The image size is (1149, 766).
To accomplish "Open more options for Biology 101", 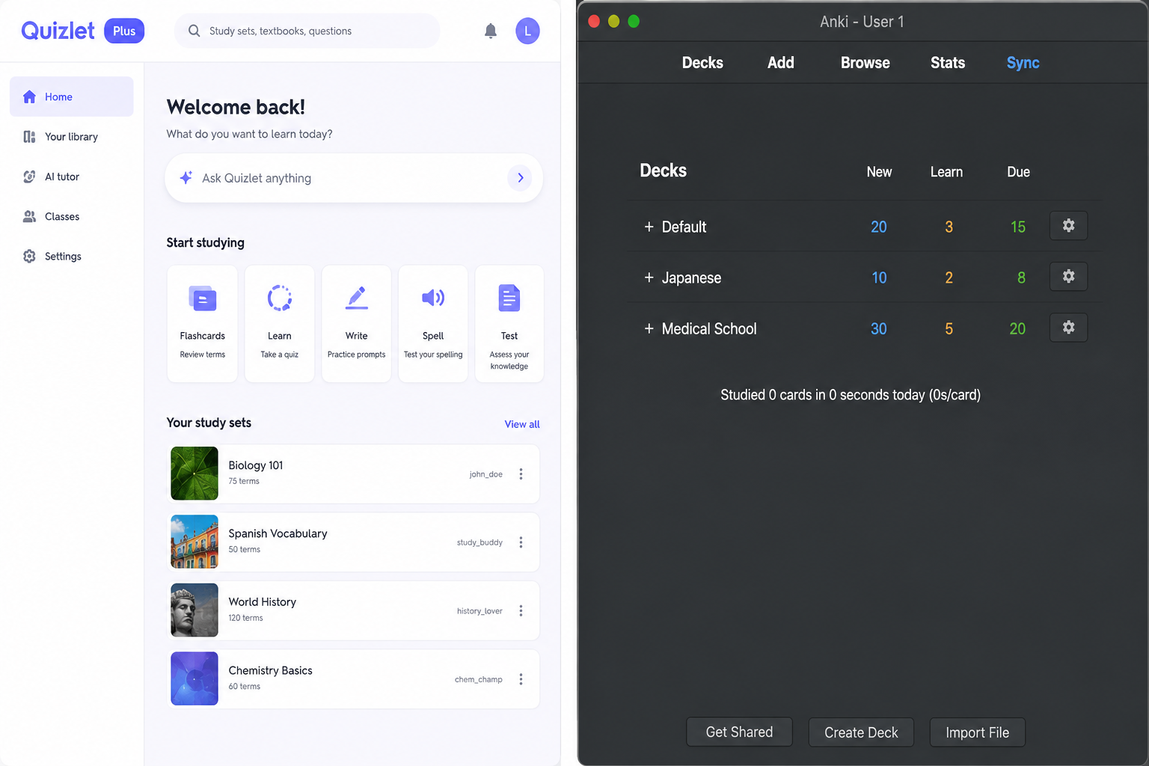I will click(521, 474).
